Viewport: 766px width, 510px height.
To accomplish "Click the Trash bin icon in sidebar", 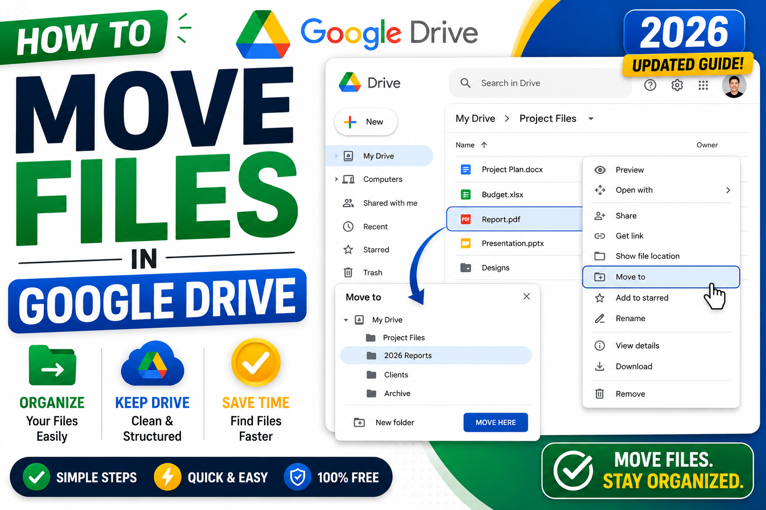I will pyautogui.click(x=348, y=272).
